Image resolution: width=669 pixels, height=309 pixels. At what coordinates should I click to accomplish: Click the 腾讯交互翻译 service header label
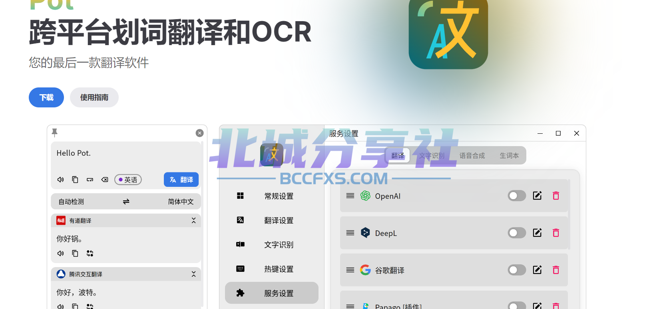[x=86, y=274]
